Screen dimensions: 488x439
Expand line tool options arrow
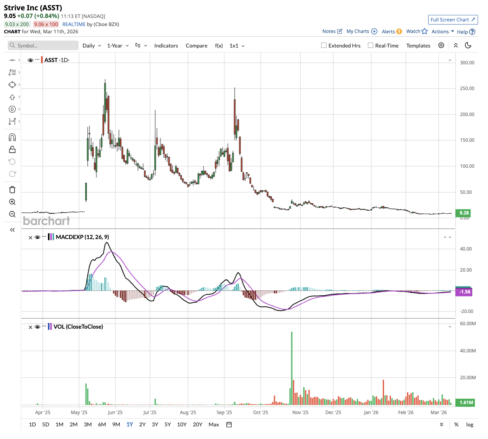coord(19,60)
